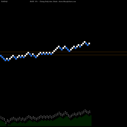Click the lower orange horizontal level line
The width and height of the screenshot is (127, 127).
click(63, 55)
